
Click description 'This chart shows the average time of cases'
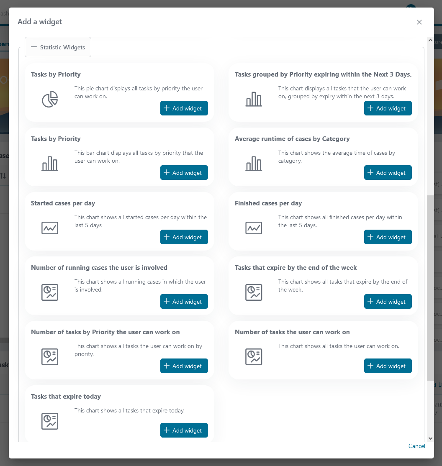(337, 157)
